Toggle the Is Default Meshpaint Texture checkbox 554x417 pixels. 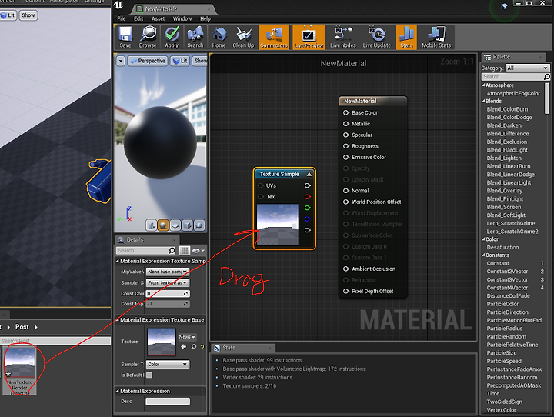pos(149,375)
